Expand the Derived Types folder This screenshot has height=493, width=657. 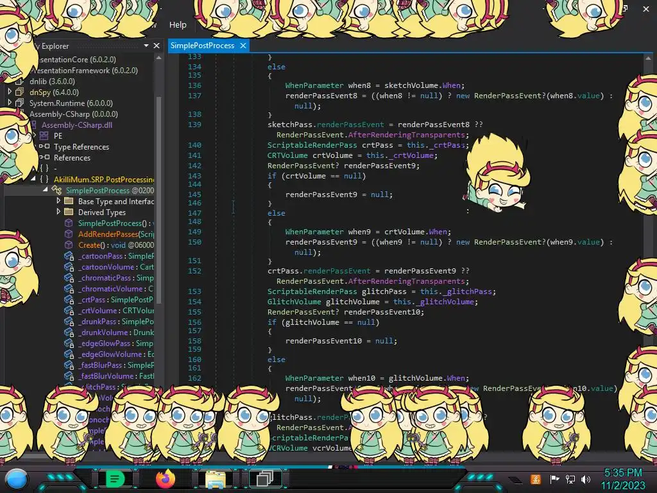pyautogui.click(x=58, y=212)
